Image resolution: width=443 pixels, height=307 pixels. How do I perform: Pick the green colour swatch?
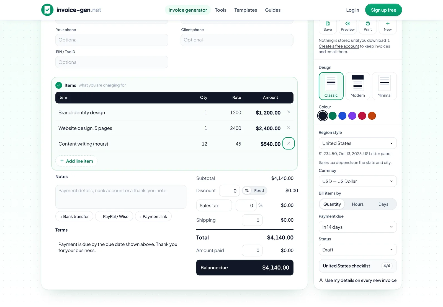333,116
